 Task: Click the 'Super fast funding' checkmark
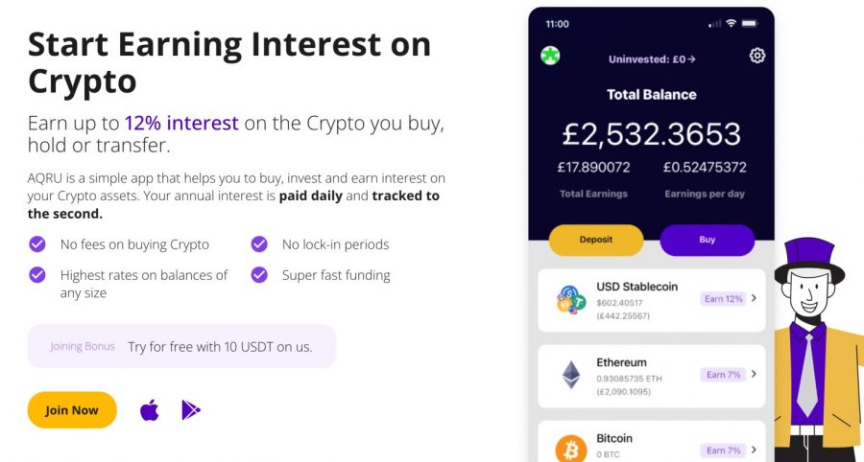[259, 275]
